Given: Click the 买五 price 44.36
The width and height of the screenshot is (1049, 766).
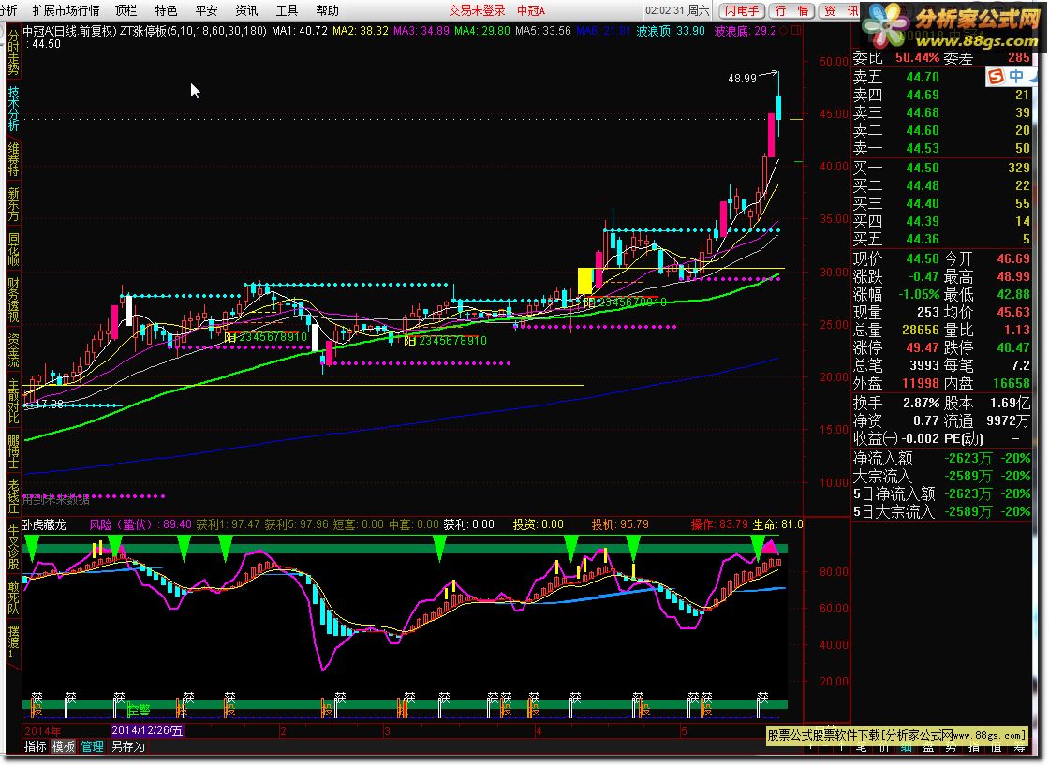Looking at the screenshot, I should coord(923,239).
